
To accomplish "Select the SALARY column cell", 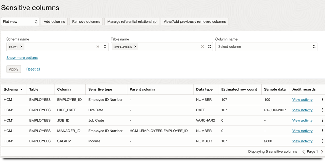I will pyautogui.click(x=64, y=141).
